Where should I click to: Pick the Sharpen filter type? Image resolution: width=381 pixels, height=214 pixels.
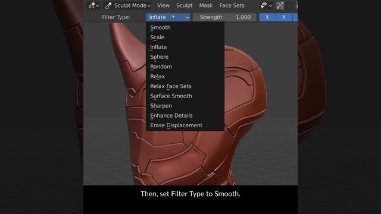(185, 106)
